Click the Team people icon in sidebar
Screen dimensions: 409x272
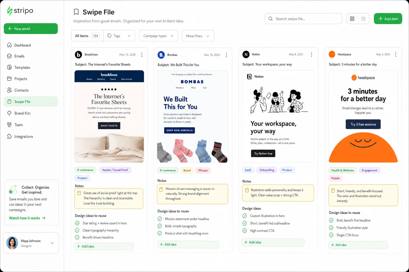coord(9,125)
